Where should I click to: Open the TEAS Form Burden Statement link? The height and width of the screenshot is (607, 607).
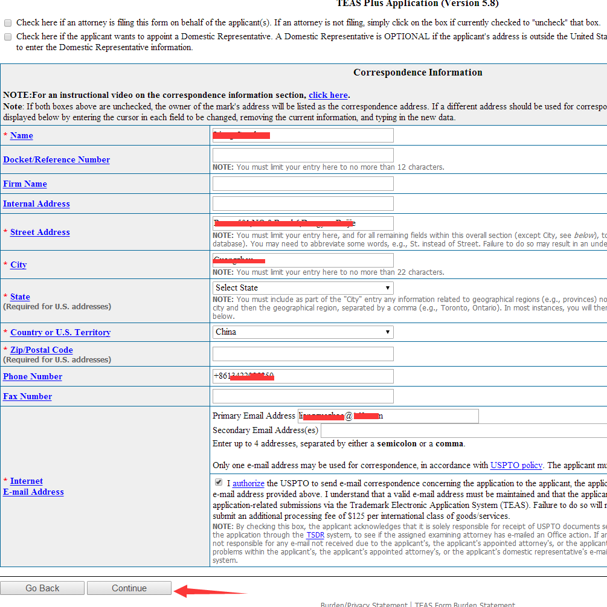(x=464, y=605)
